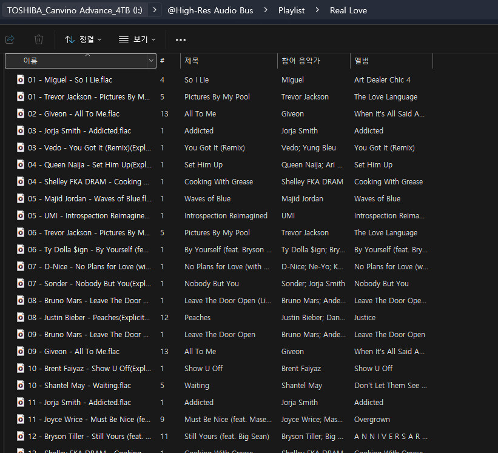Open the three-dot more options menu

click(181, 39)
